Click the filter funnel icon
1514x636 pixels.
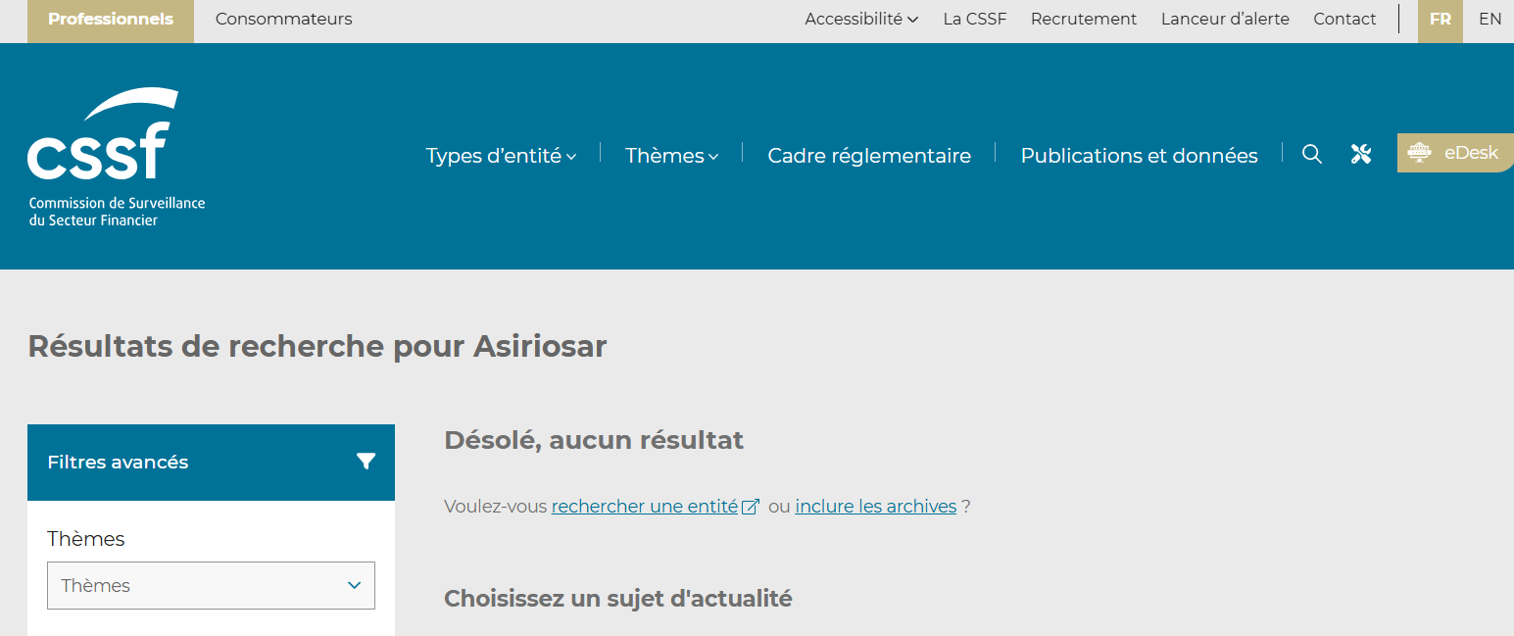click(366, 462)
